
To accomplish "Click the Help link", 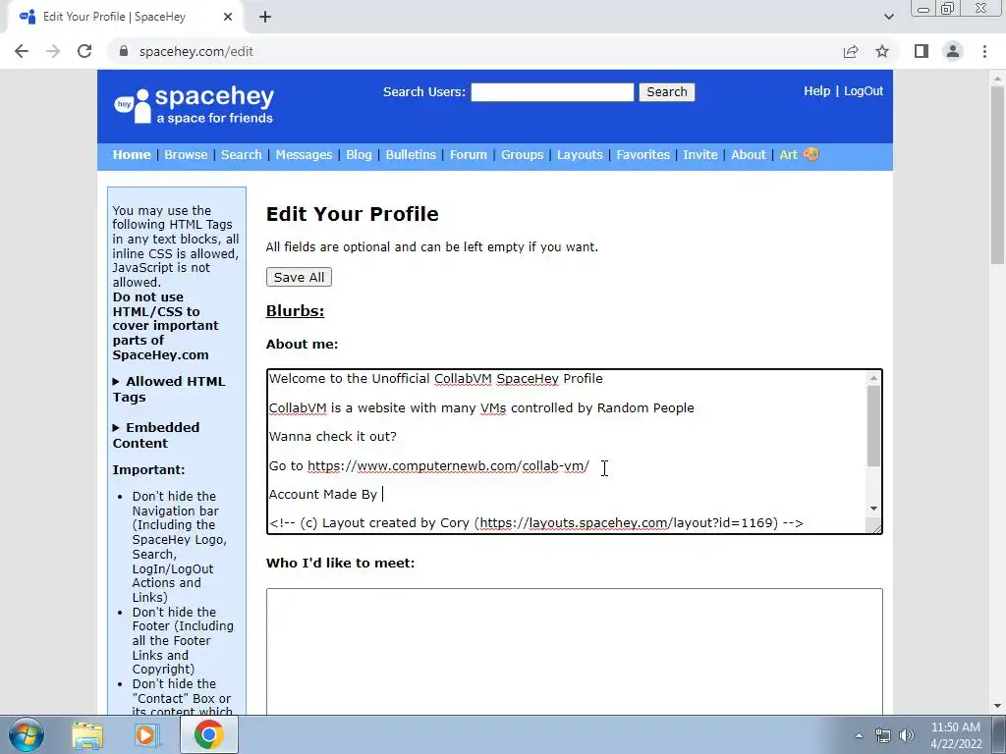I will pyautogui.click(x=816, y=91).
